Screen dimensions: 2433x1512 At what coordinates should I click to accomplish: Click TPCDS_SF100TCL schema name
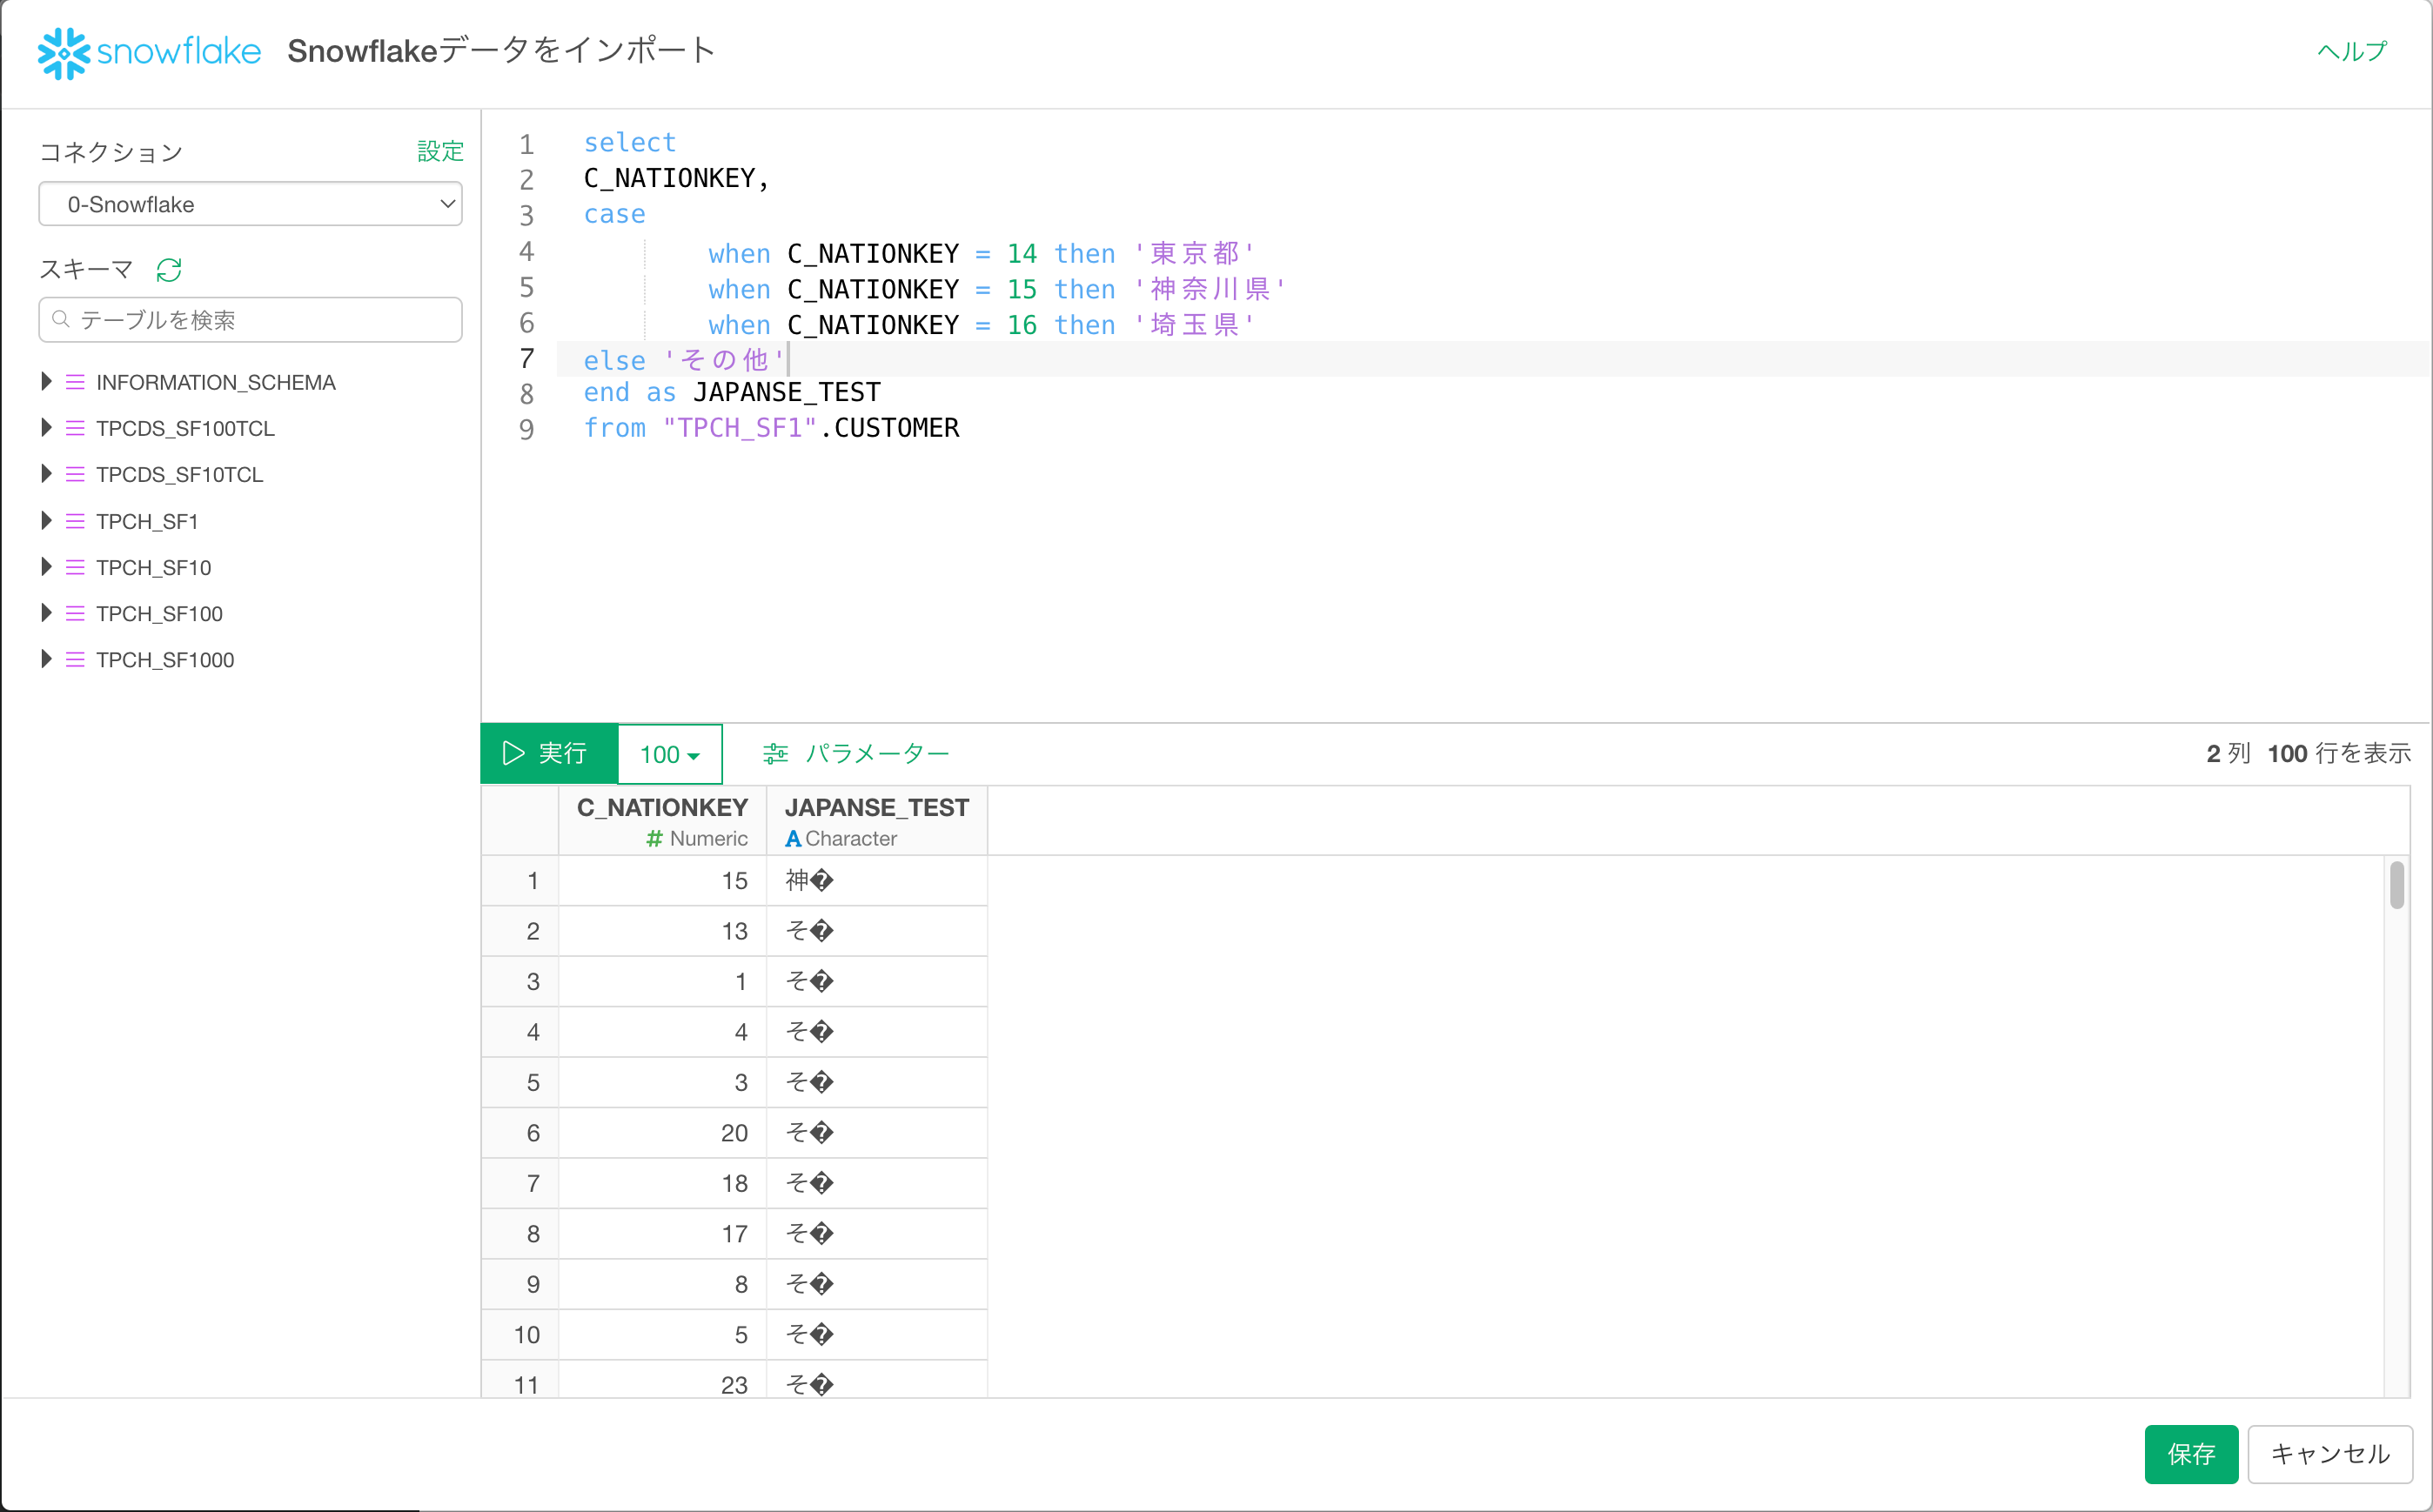tap(185, 428)
